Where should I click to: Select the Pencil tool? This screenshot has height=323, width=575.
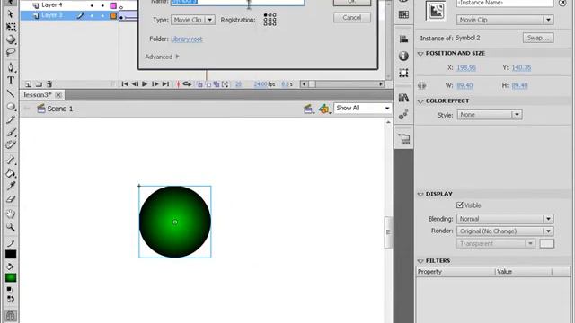tap(11, 119)
